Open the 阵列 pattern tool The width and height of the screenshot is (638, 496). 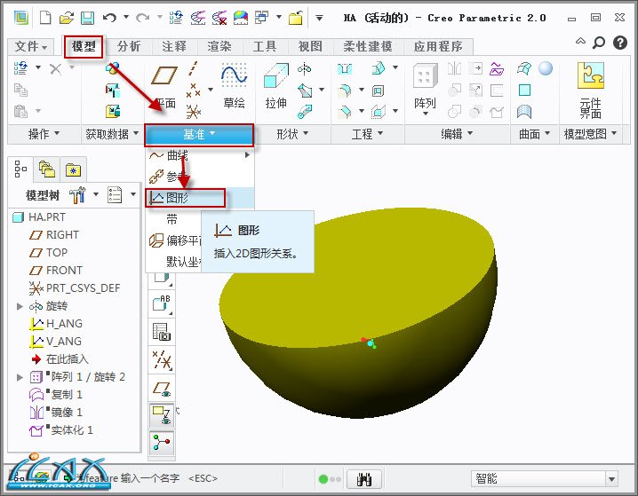426,90
